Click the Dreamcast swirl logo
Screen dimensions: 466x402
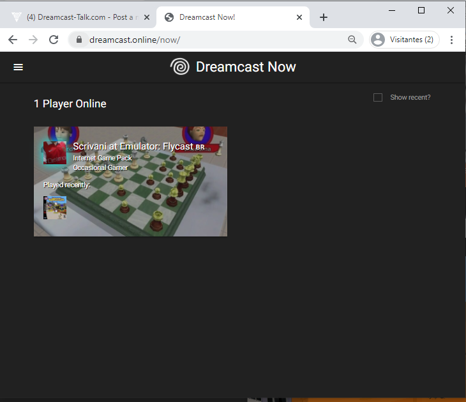tap(180, 66)
